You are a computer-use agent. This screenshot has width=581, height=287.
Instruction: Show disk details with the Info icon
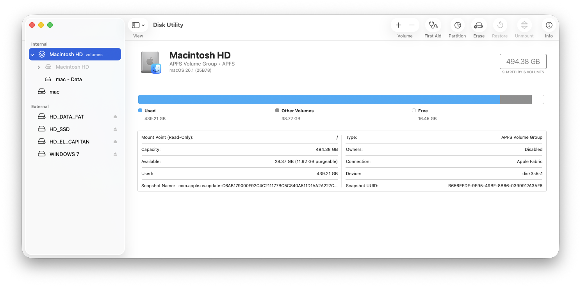click(x=549, y=25)
